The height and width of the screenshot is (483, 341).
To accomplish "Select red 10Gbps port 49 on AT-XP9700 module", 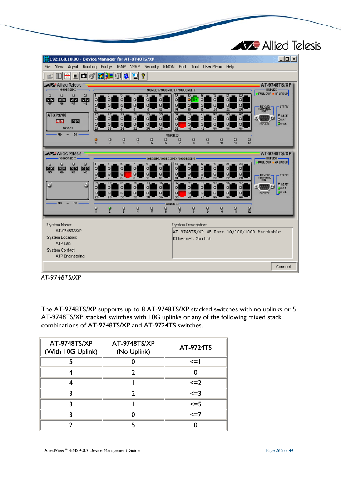I will point(60,121).
